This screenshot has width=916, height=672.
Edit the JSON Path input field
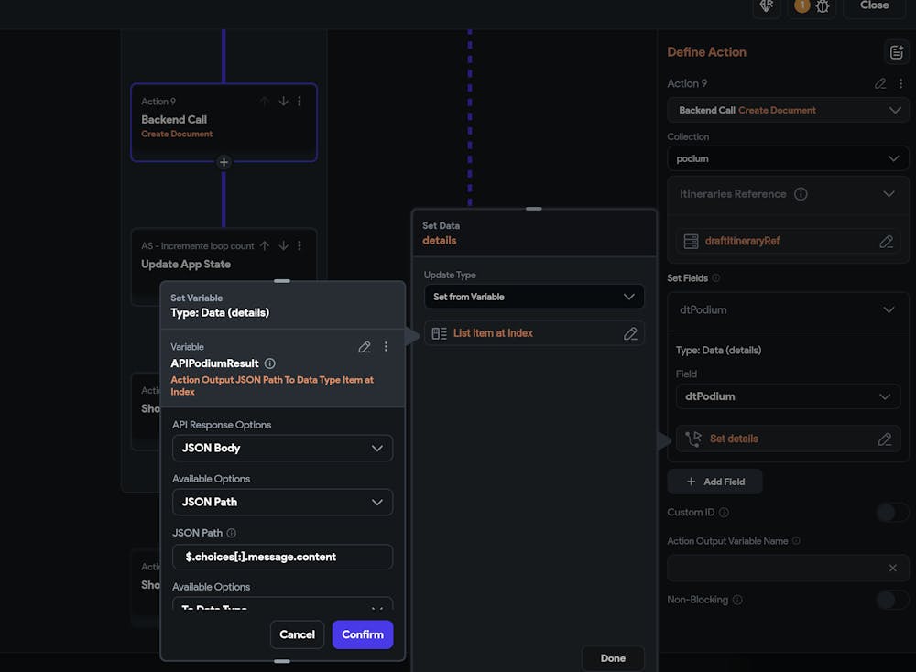283,557
